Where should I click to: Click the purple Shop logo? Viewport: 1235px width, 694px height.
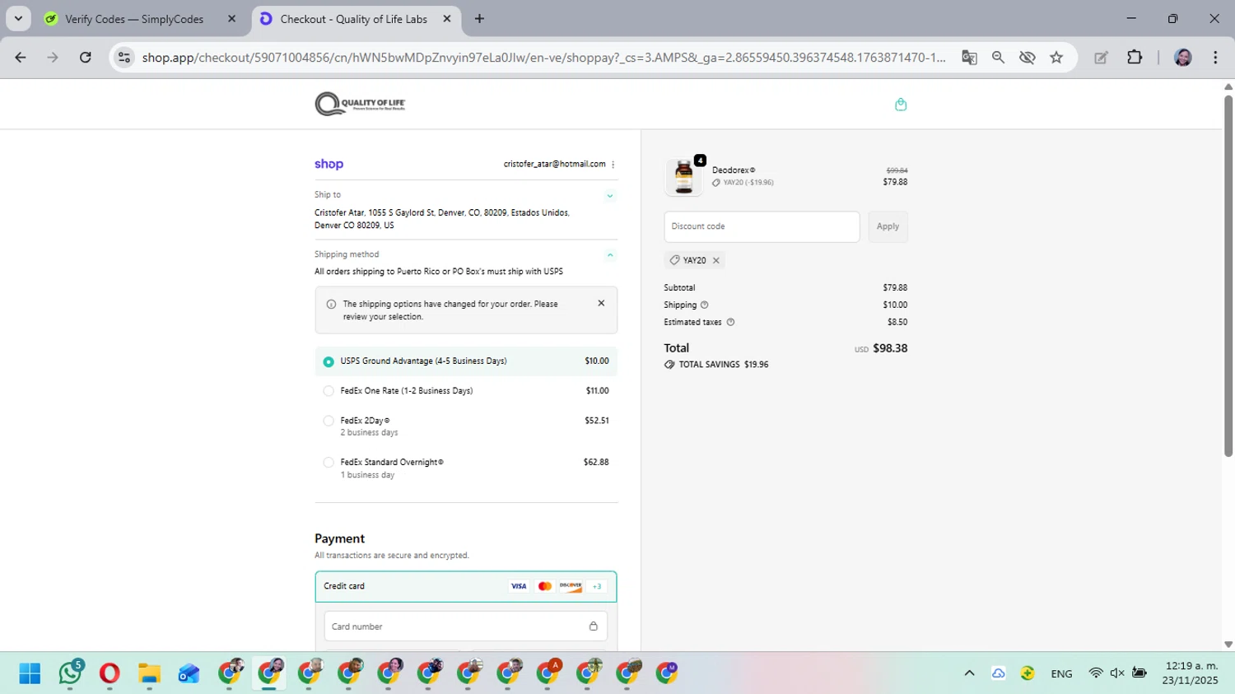point(329,164)
